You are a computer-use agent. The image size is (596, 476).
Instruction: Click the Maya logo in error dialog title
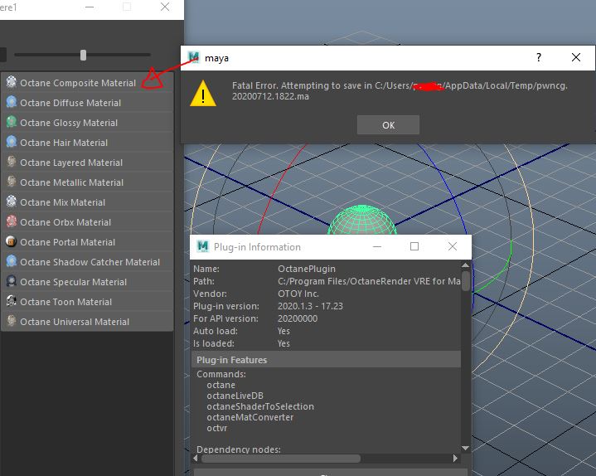(194, 57)
